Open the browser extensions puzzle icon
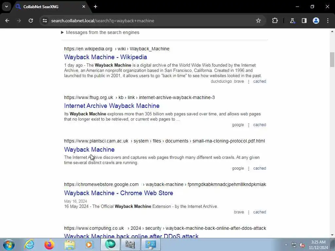The image size is (335, 251). tap(275, 21)
